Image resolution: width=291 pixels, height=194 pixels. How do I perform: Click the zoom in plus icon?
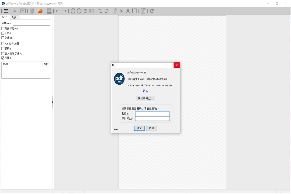pos(73,11)
